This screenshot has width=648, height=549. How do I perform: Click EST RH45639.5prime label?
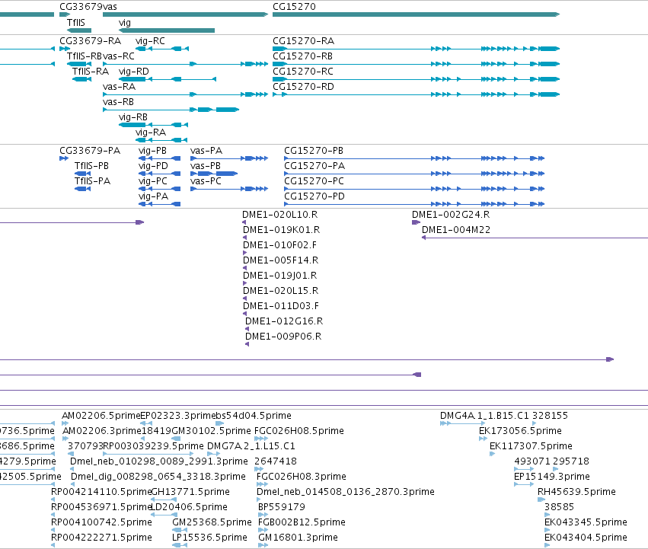576,492
